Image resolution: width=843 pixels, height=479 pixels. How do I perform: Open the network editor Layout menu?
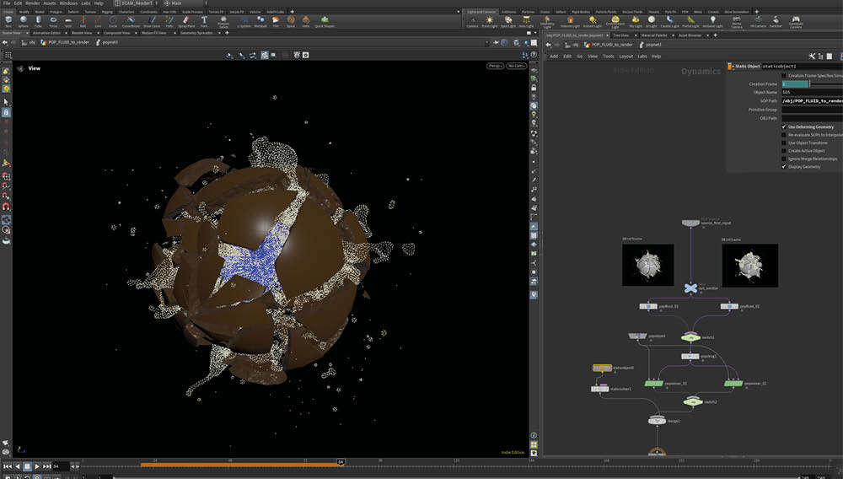(x=626, y=57)
